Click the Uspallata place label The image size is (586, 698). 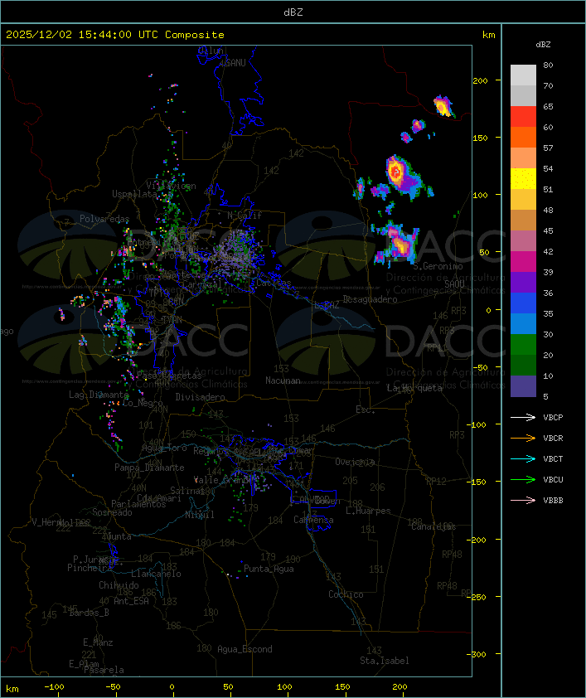click(134, 194)
